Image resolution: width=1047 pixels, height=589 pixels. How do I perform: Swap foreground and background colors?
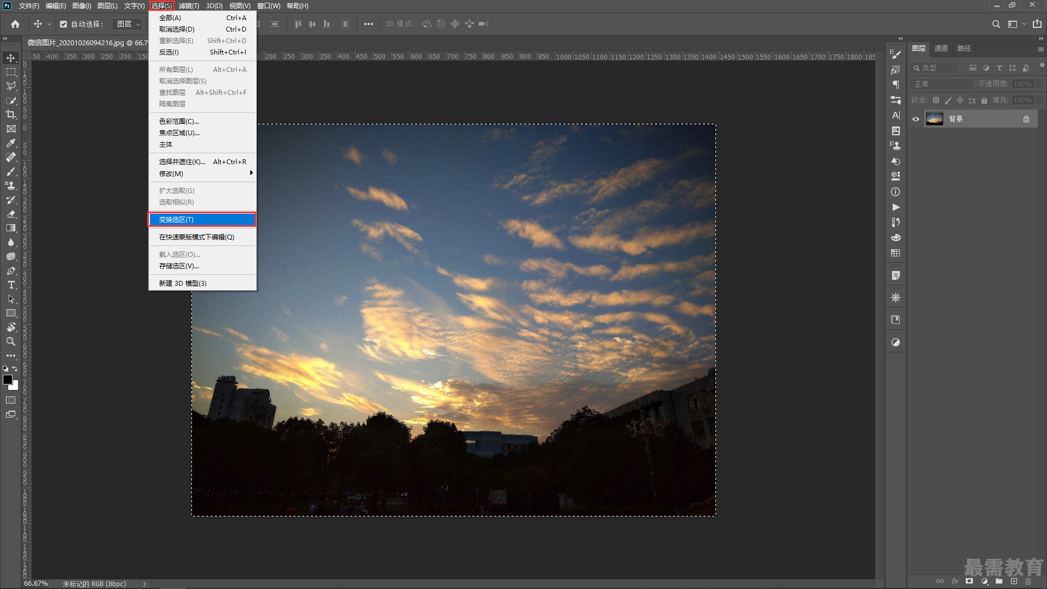coord(15,369)
